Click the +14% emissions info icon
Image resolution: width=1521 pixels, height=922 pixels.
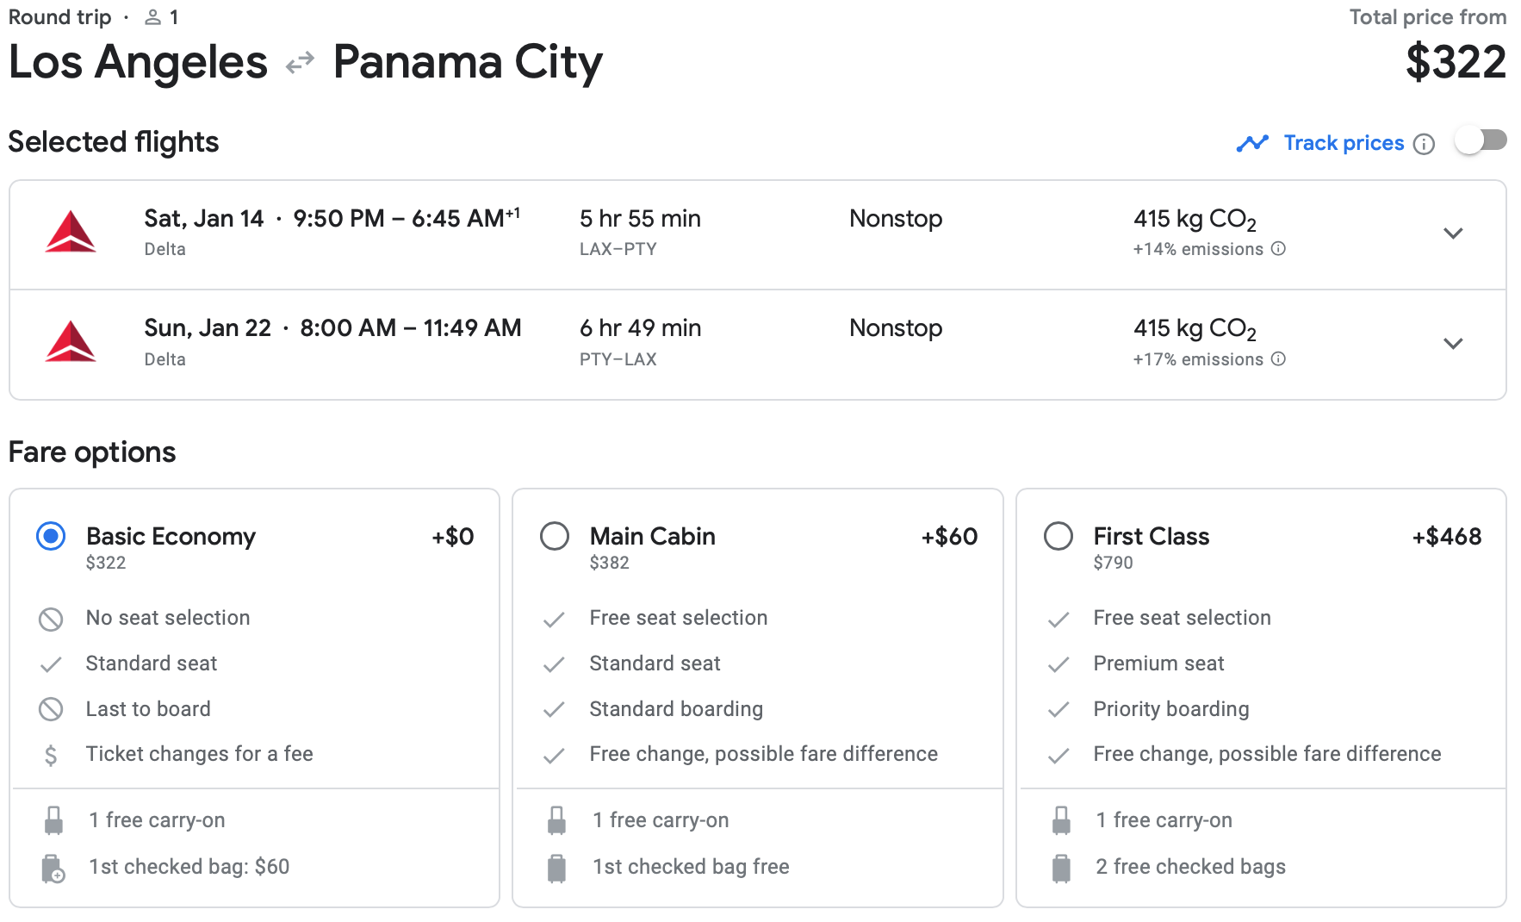tap(1278, 249)
